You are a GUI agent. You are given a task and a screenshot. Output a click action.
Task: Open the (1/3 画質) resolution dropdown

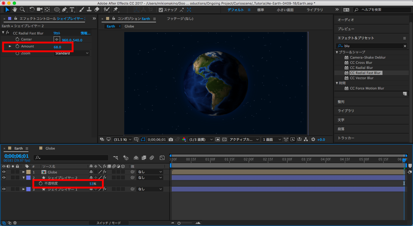point(200,140)
